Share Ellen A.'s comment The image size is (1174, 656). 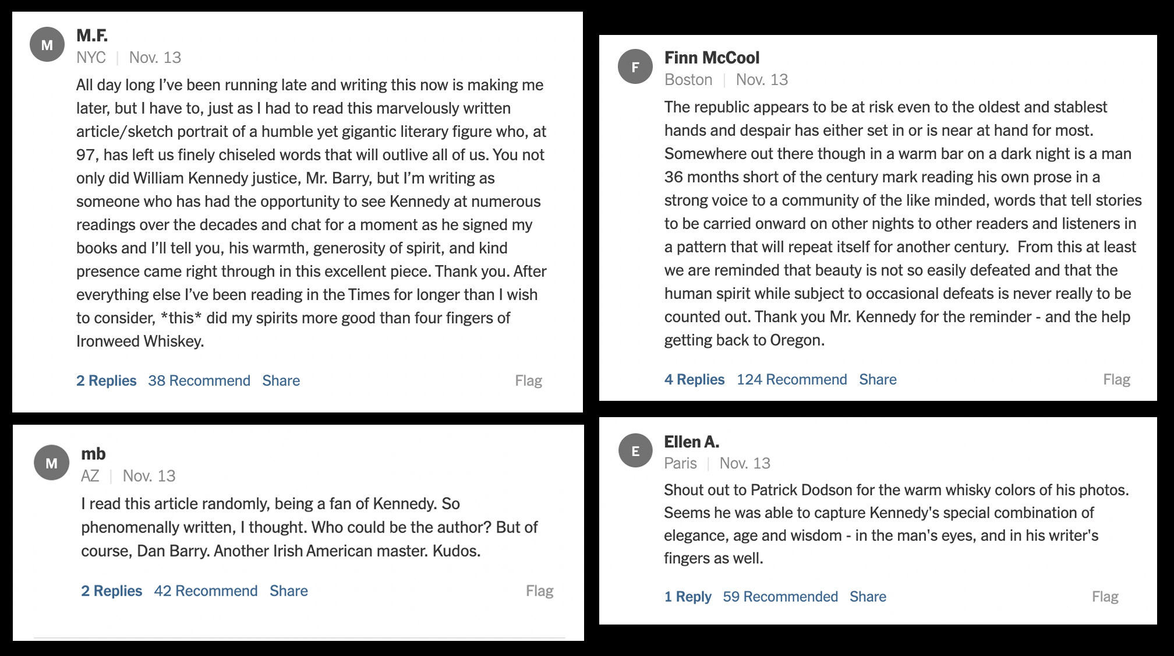tap(868, 597)
